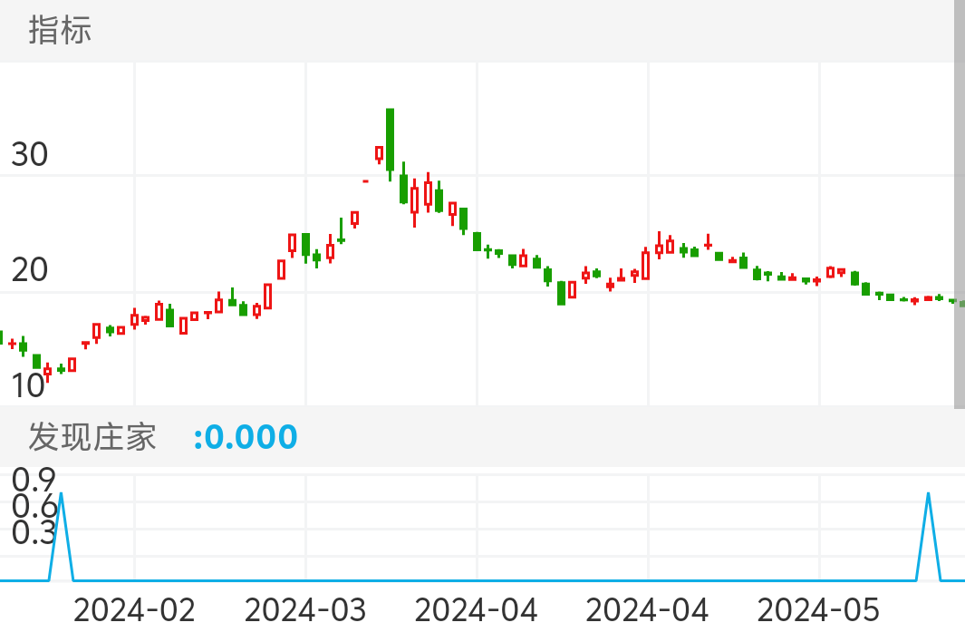
Task: Click the indicator axis label 0.9
Action: [34, 480]
